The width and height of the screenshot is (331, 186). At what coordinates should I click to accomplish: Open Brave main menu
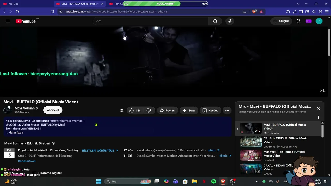[x=327, y=12]
